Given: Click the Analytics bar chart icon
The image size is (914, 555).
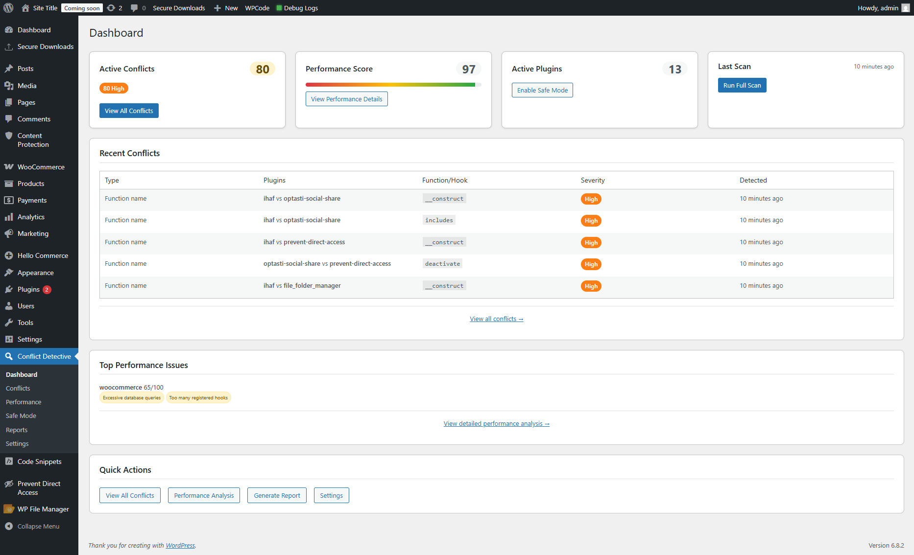Looking at the screenshot, I should [x=9, y=217].
